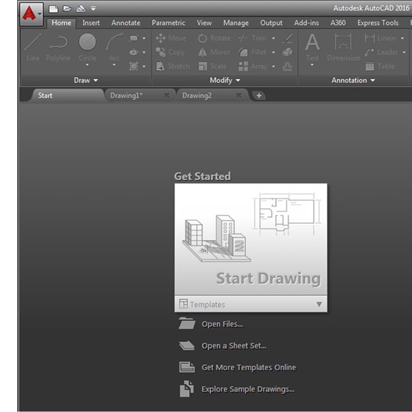The image size is (412, 412).
Task: Click the Start Drawing thumbnail
Action: 251,239
